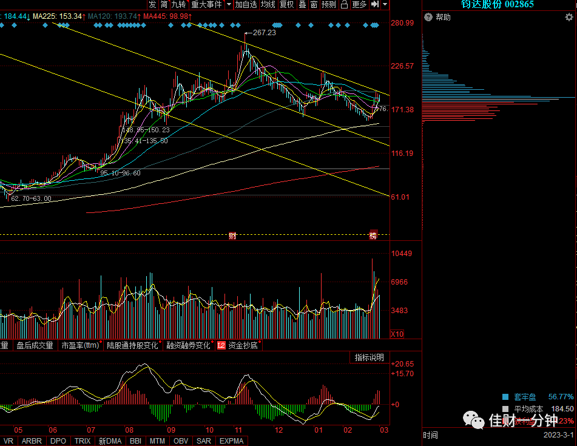Image resolution: width=577 pixels, height=446 pixels.
Task: Toggle the 九转 indicator
Action: point(179,4)
